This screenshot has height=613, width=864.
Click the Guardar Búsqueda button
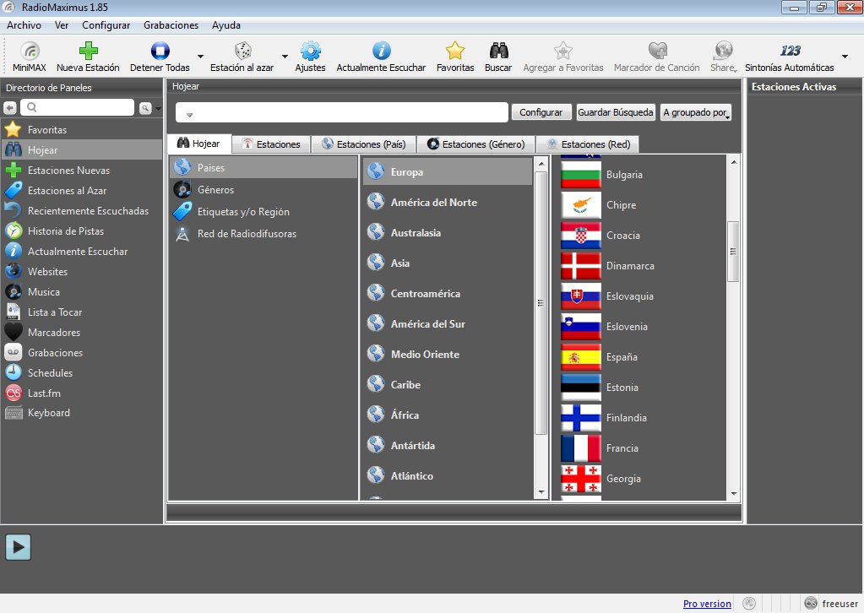click(x=615, y=112)
